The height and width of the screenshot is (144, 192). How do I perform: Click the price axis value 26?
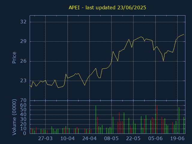[x=23, y=61]
